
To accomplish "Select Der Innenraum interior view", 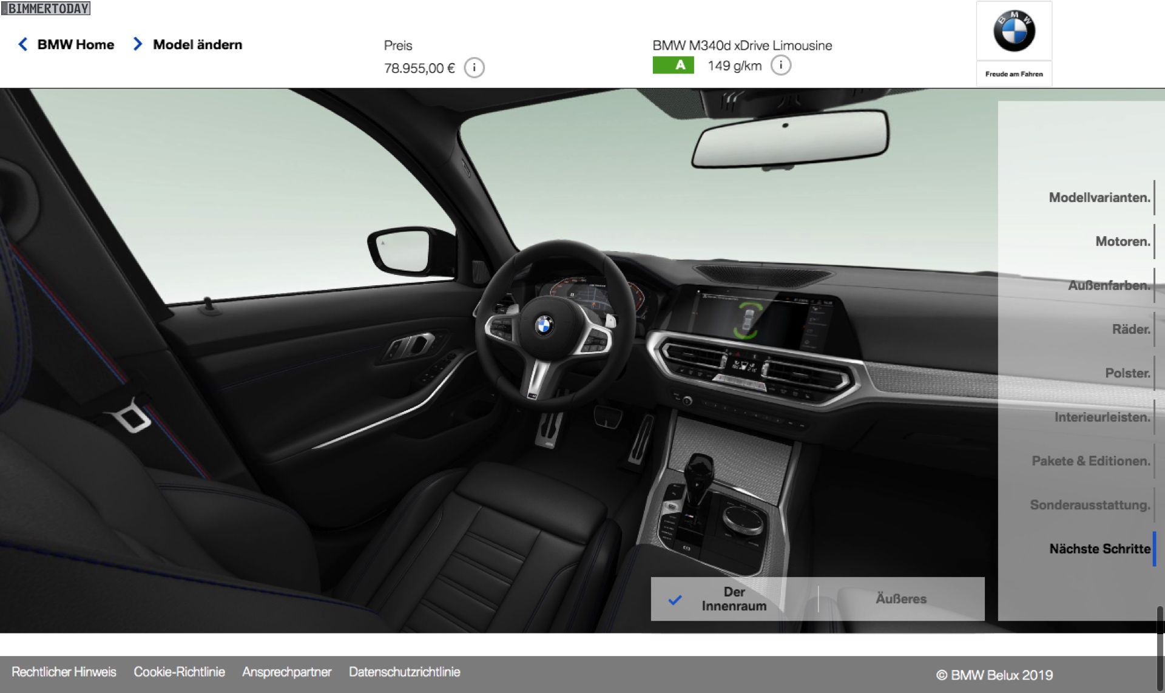I will tap(734, 599).
